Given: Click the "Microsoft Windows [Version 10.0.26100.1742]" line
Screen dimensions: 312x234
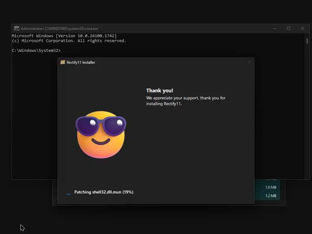Looking at the screenshot, I should click(64, 36).
